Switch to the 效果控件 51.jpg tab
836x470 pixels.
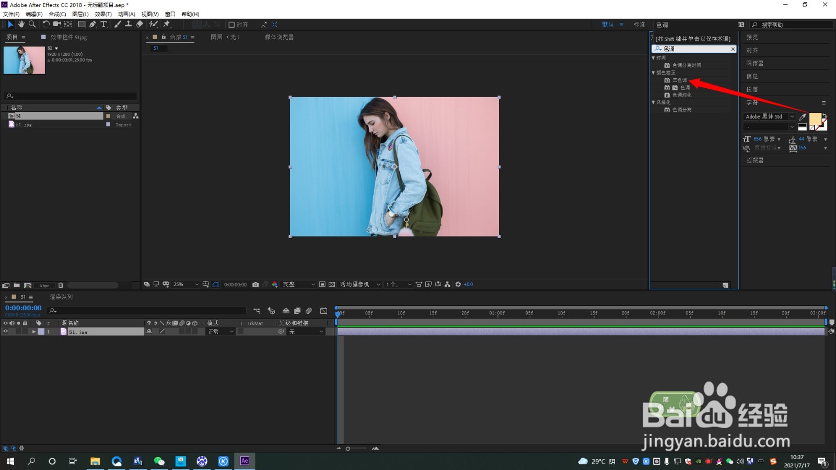click(x=68, y=37)
